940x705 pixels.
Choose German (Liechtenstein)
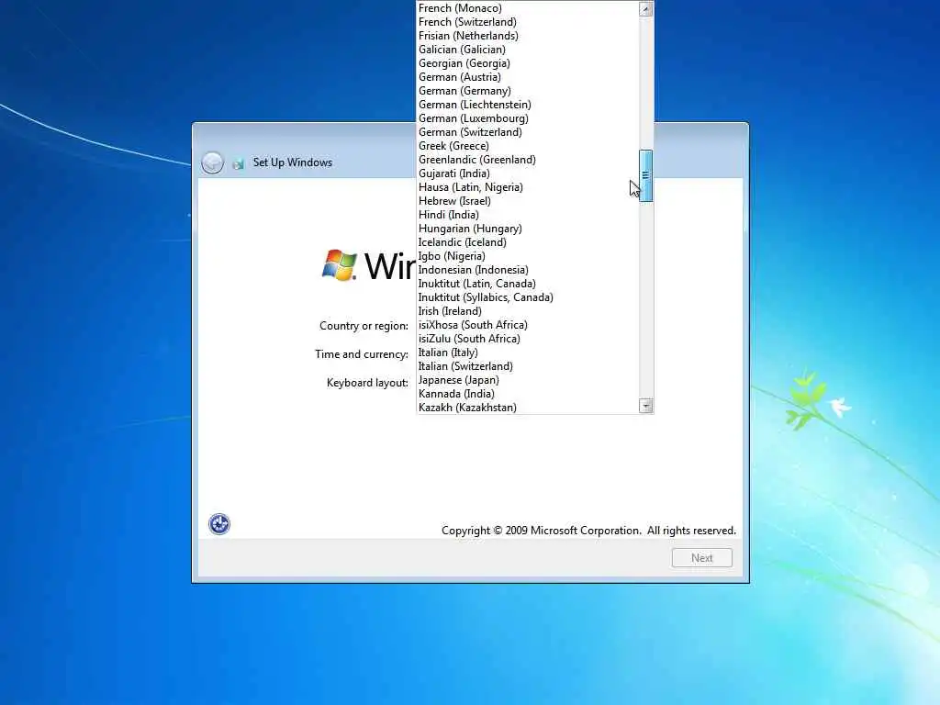pyautogui.click(x=528, y=105)
